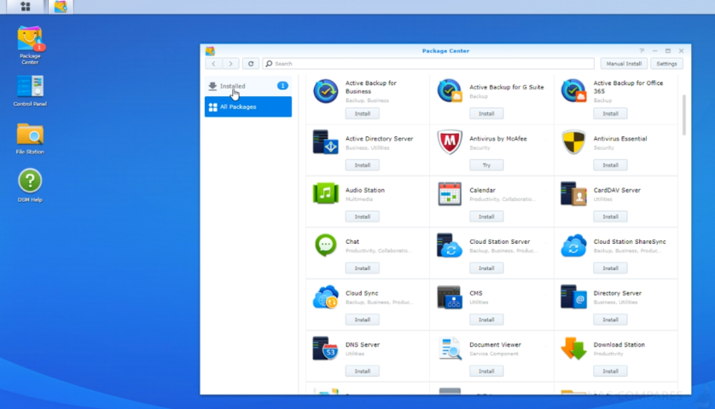Install Active Backup for Business

pos(363,113)
